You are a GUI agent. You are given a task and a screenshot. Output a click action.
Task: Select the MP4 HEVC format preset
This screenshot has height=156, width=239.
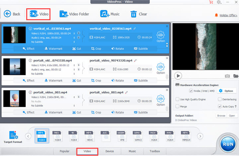(90, 136)
